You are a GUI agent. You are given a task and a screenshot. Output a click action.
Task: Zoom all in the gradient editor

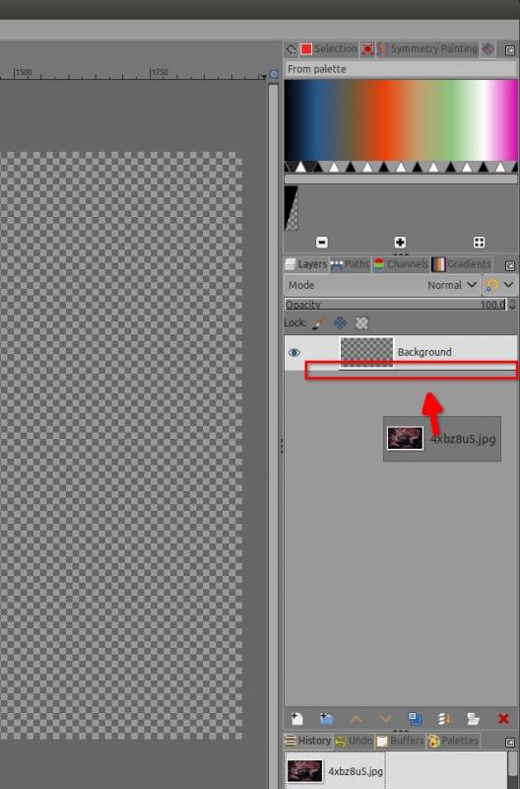(479, 243)
